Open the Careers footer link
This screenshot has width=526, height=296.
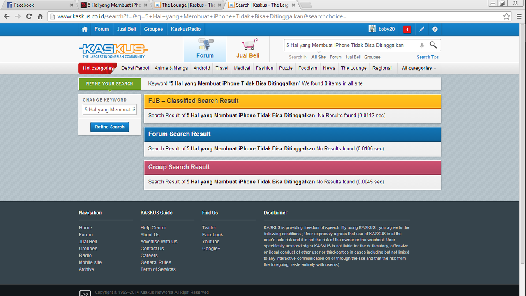[149, 255]
